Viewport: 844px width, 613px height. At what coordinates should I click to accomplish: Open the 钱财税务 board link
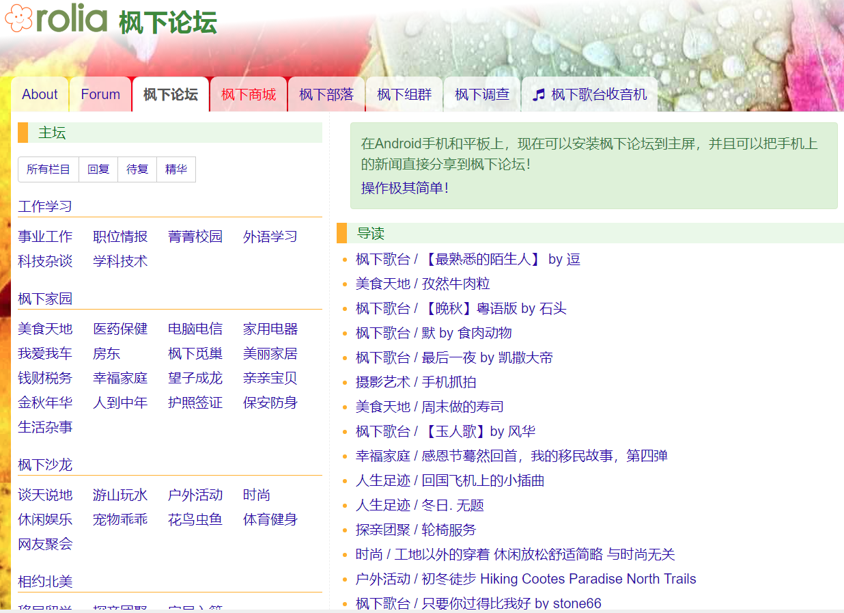(45, 378)
